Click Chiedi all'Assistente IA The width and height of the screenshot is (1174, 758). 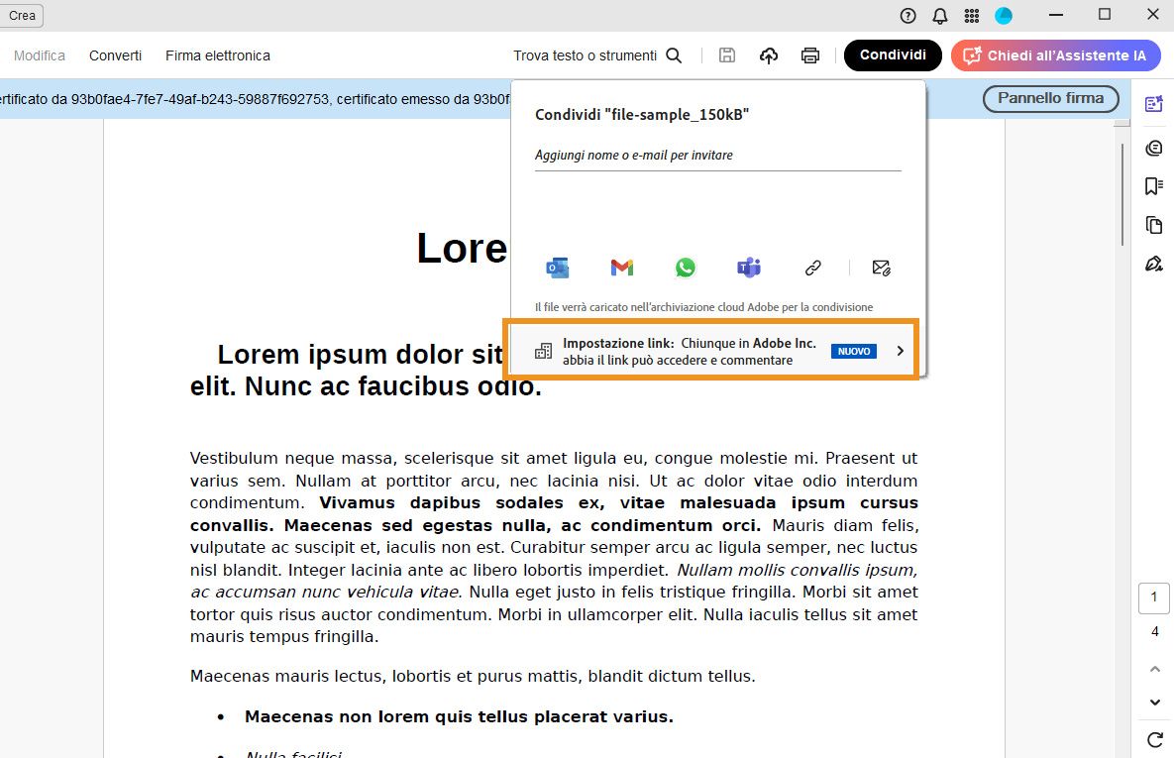[1055, 54]
